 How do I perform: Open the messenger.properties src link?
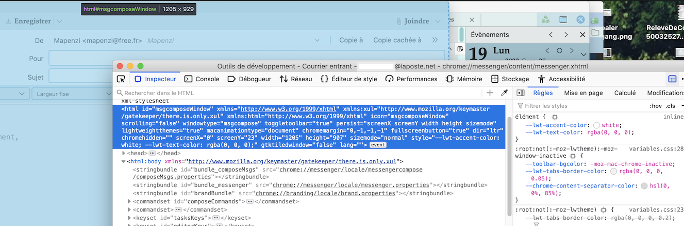[x=352, y=185]
